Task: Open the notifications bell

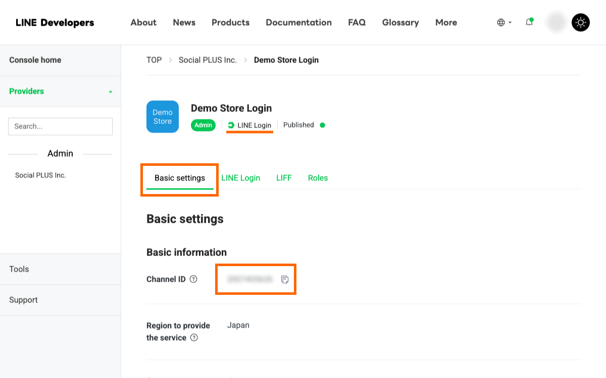Action: (529, 22)
